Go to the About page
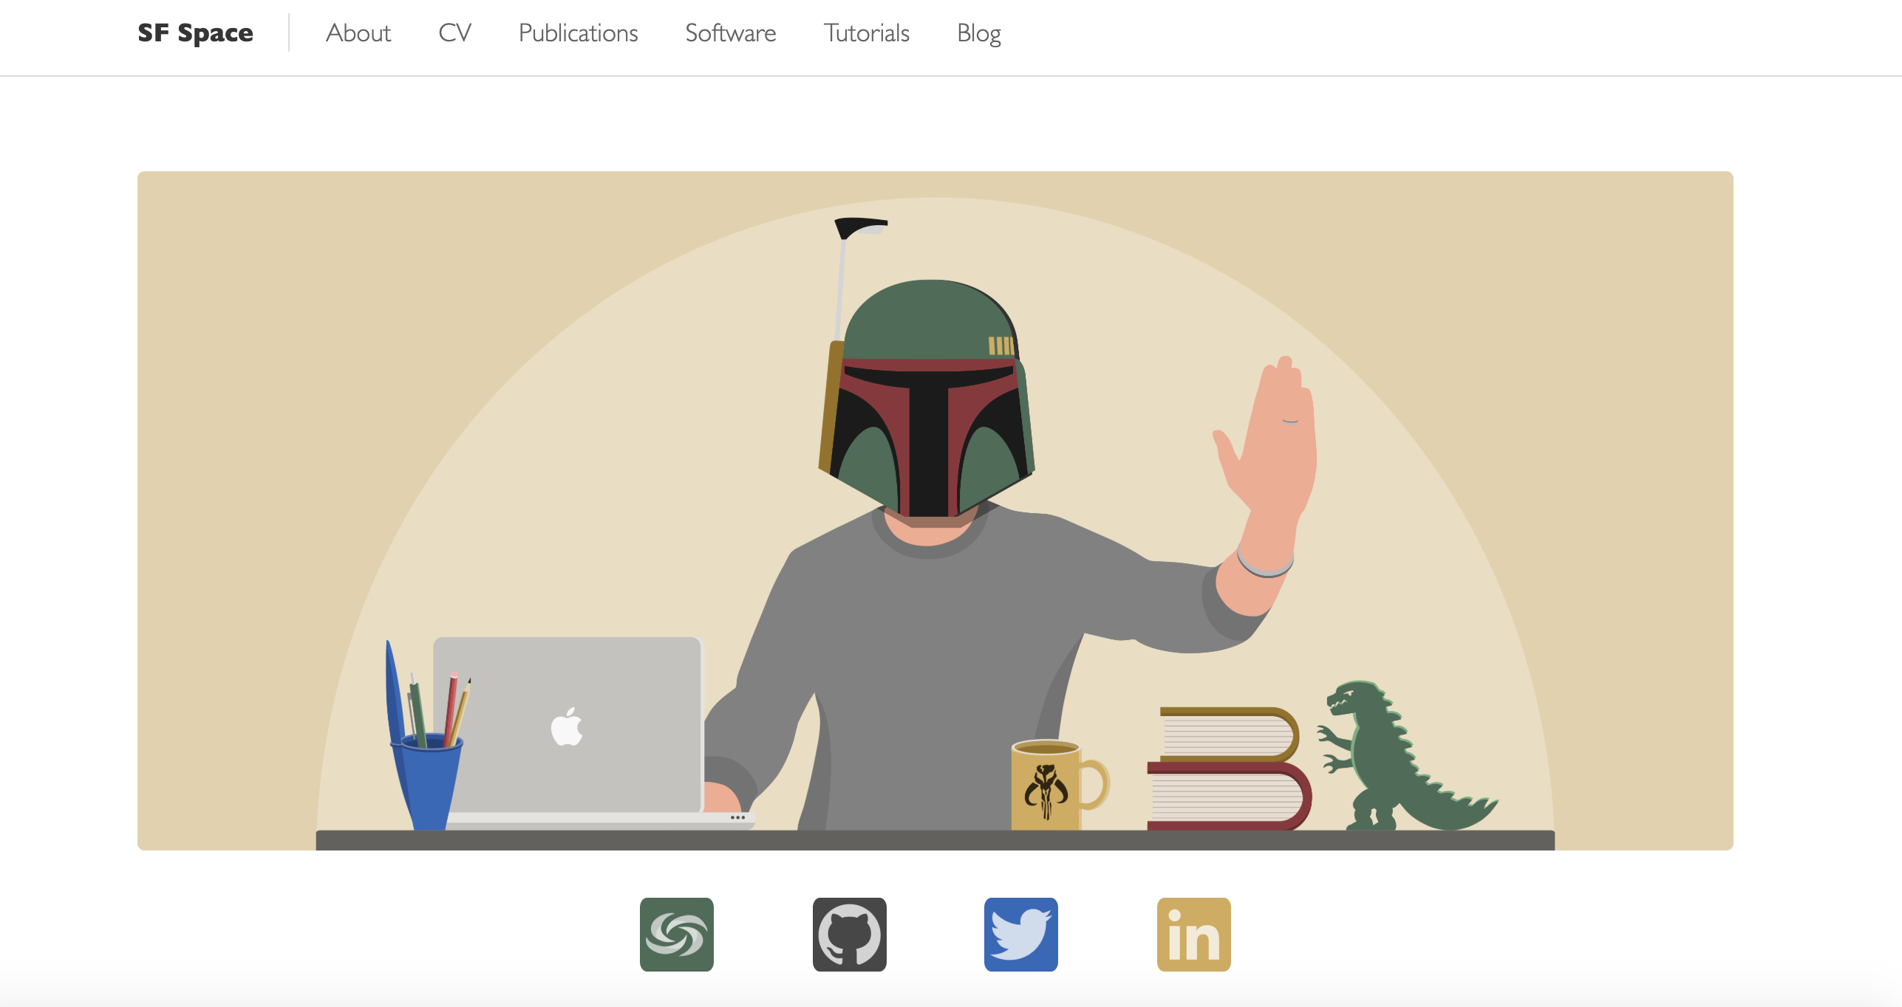This screenshot has height=1007, width=1902. click(358, 33)
